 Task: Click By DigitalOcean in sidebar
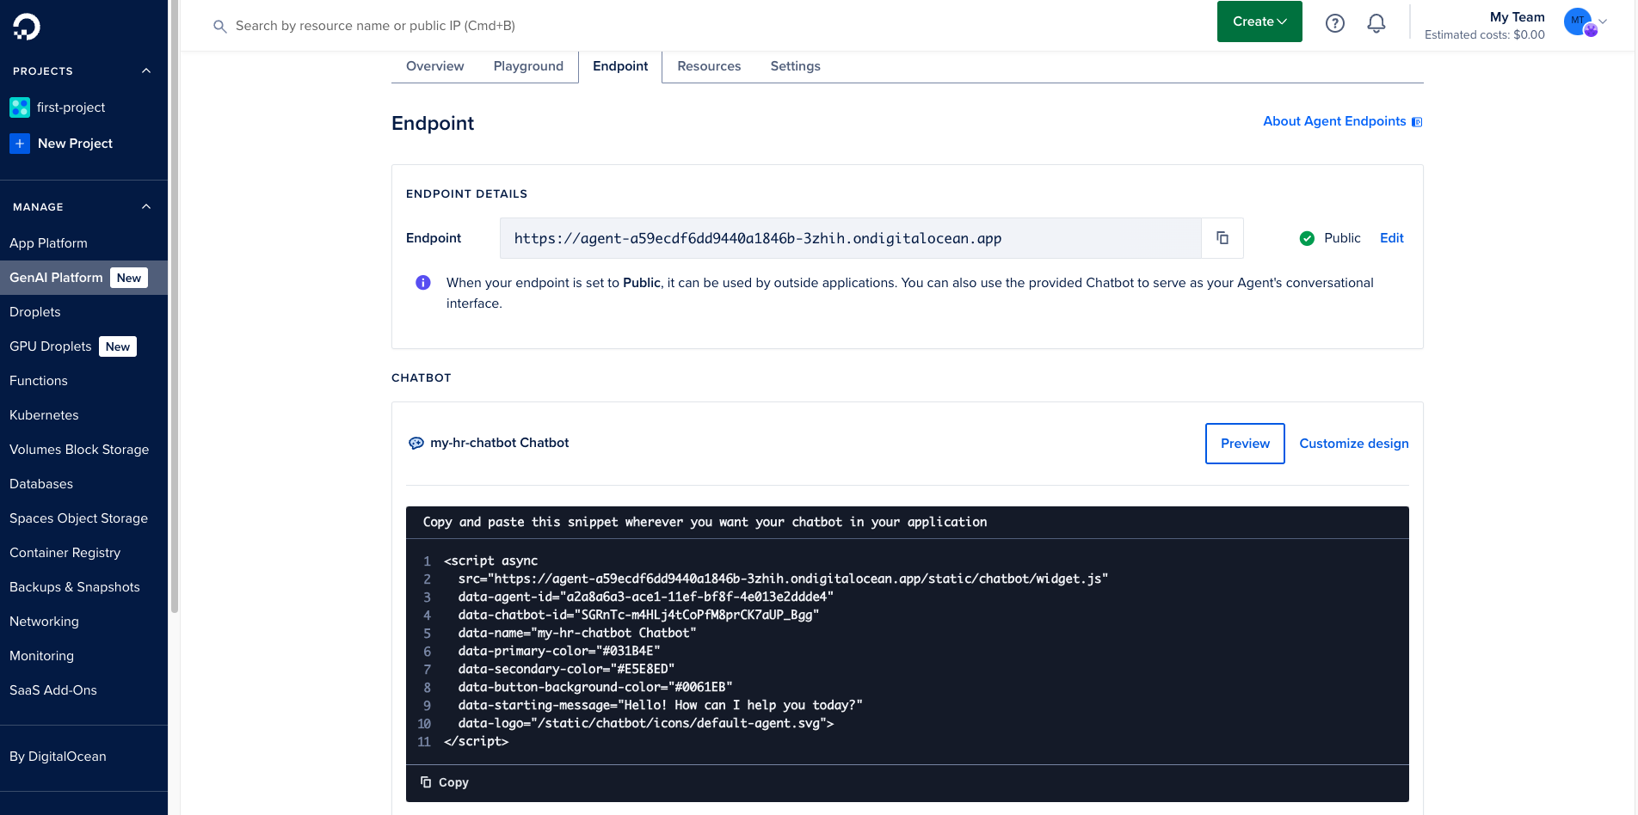[58, 757]
